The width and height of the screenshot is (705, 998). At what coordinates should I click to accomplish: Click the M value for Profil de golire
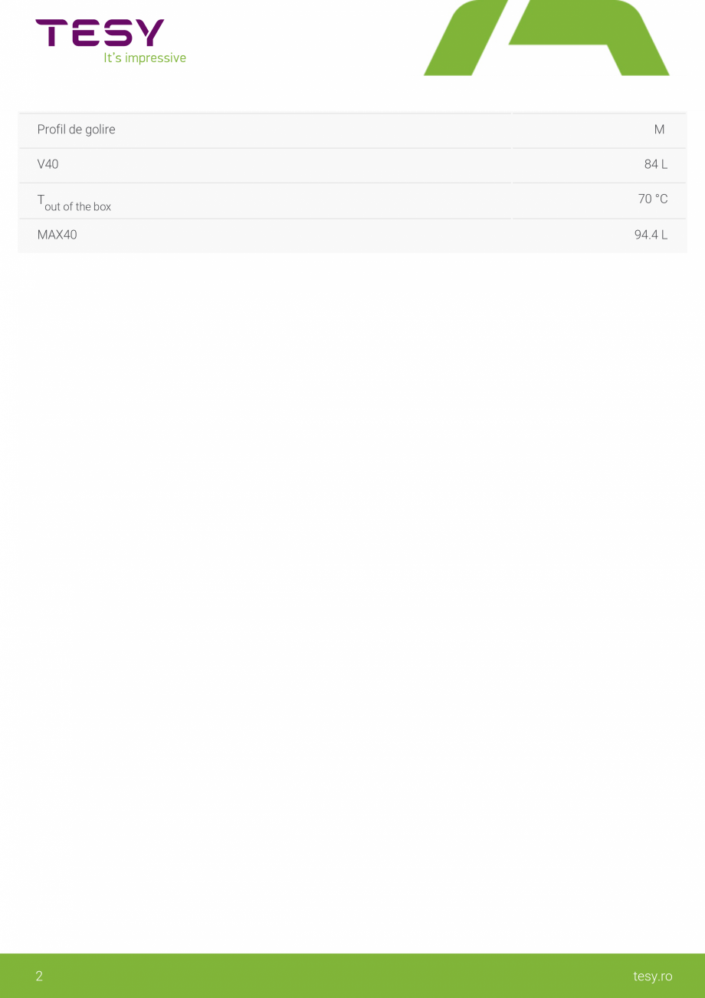659,130
